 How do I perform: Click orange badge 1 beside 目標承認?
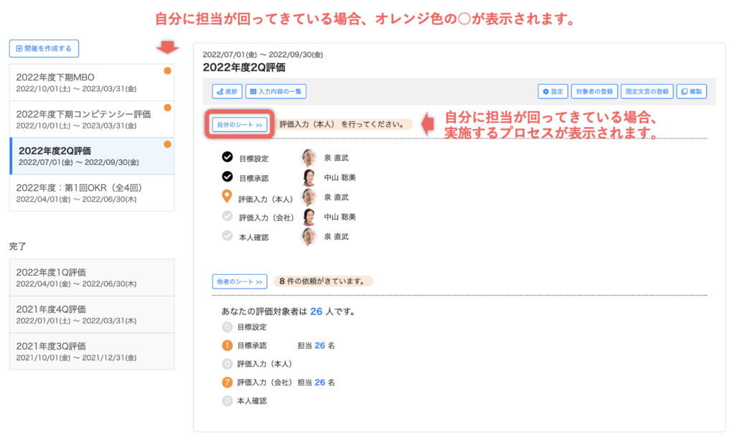[228, 345]
